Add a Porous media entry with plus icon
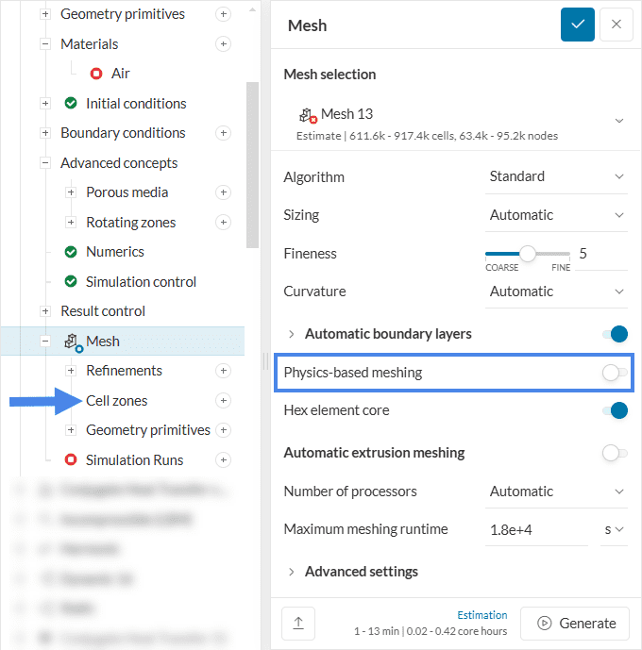 click(223, 192)
